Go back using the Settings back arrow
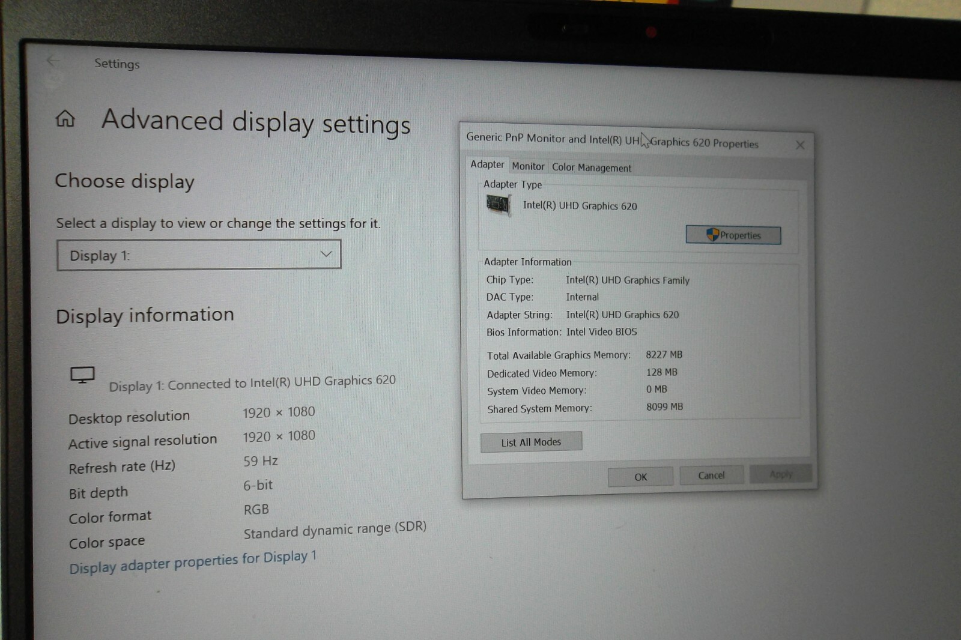Viewport: 961px width, 640px height. point(53,61)
